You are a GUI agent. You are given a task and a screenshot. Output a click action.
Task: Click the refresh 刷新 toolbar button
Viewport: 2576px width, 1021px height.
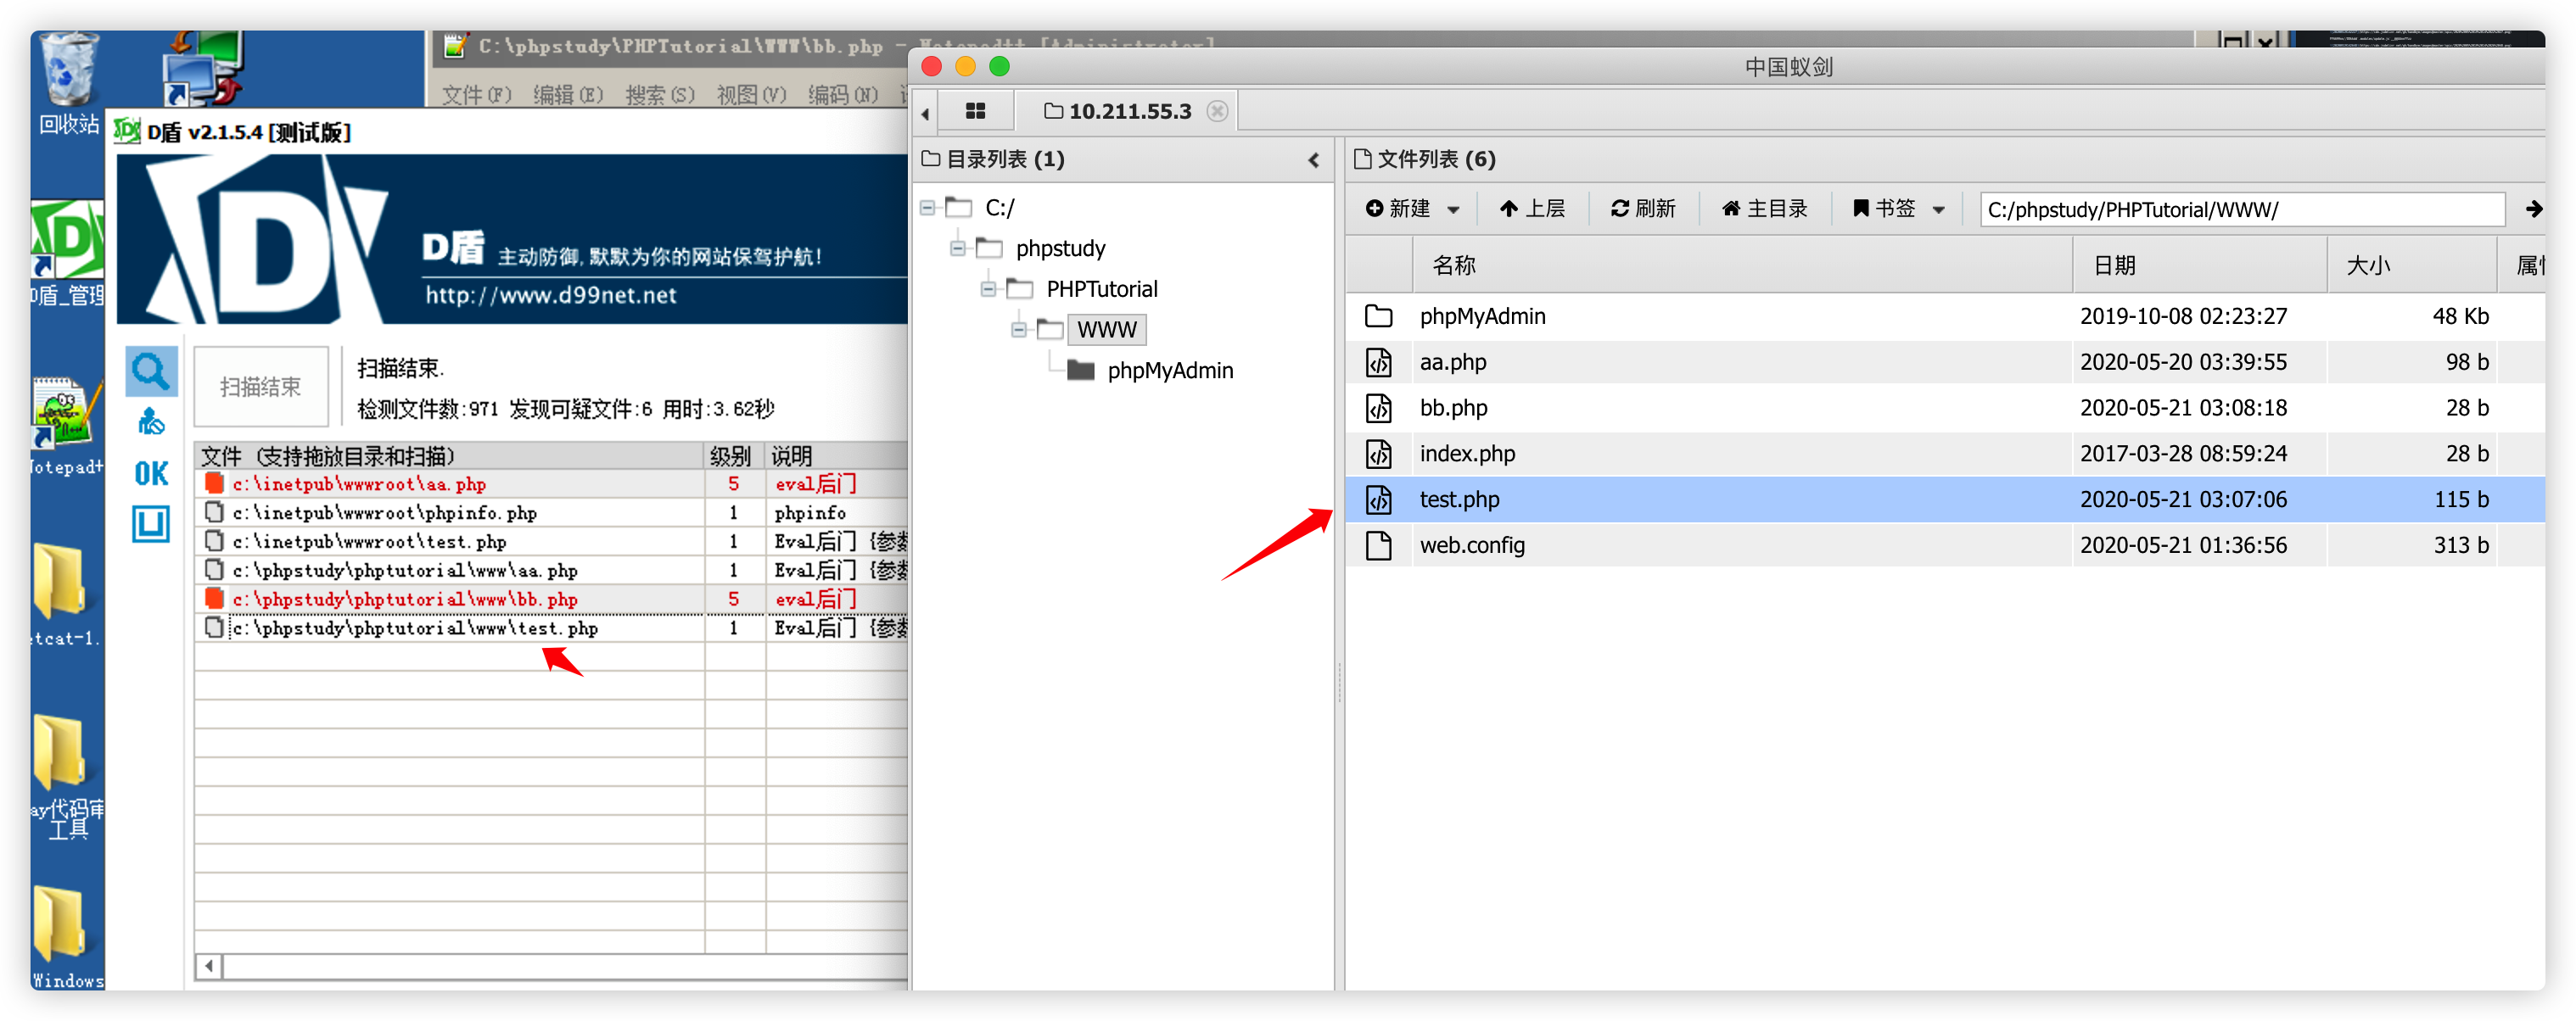[x=1643, y=209]
